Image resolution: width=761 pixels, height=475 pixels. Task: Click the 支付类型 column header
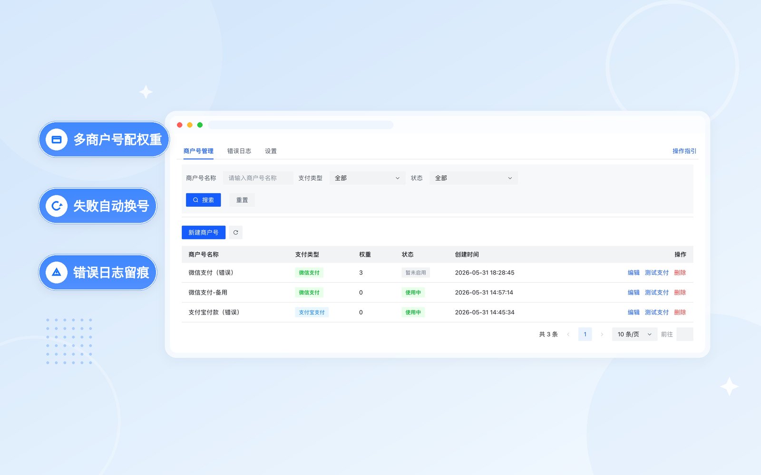(307, 255)
